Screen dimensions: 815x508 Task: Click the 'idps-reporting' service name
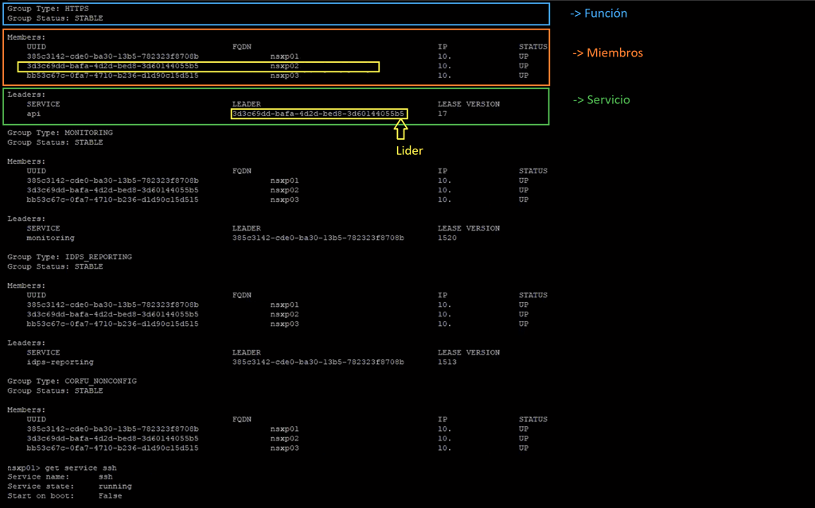tap(60, 362)
